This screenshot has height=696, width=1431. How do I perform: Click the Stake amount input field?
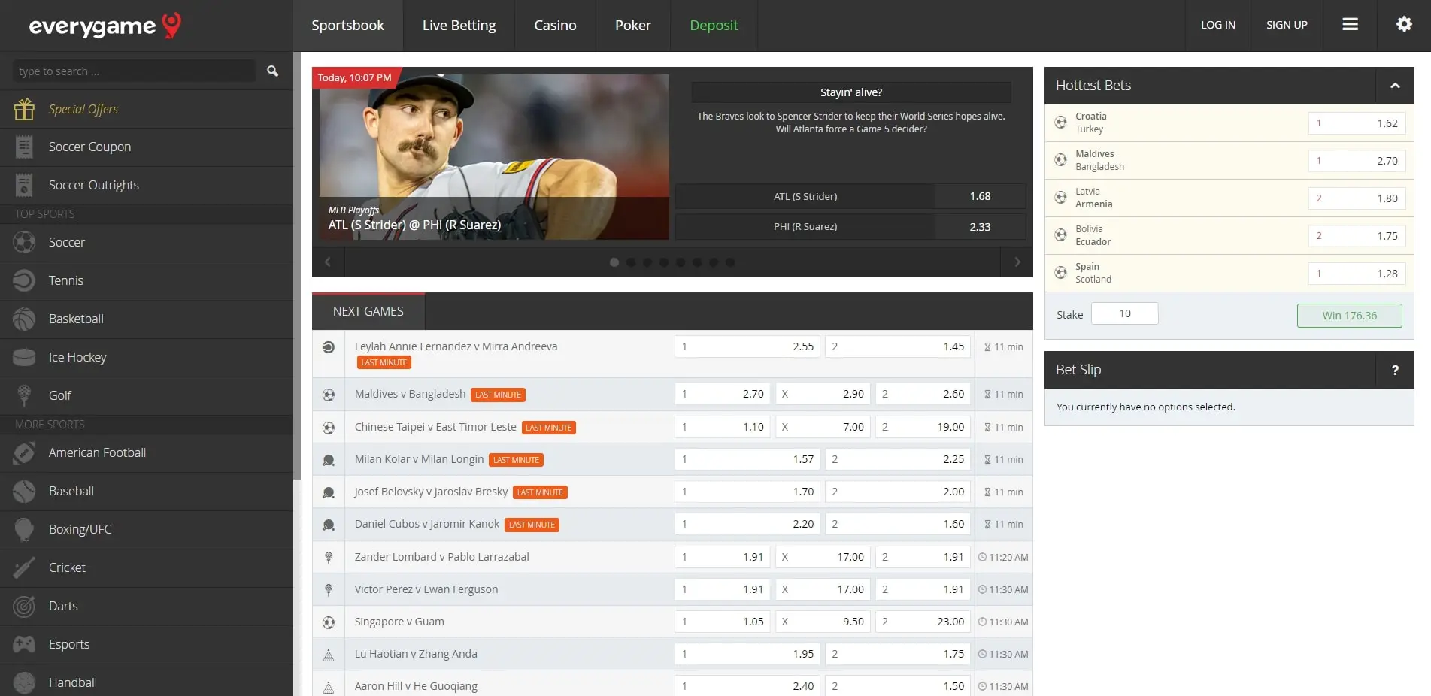[1124, 313]
